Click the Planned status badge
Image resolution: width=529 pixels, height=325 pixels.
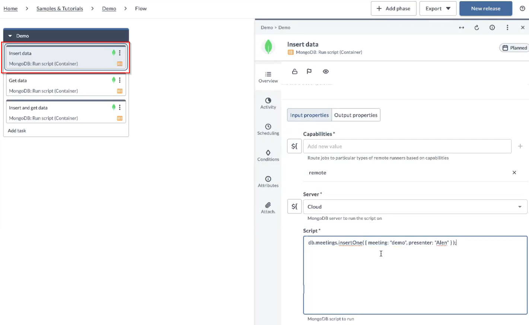click(x=514, y=48)
